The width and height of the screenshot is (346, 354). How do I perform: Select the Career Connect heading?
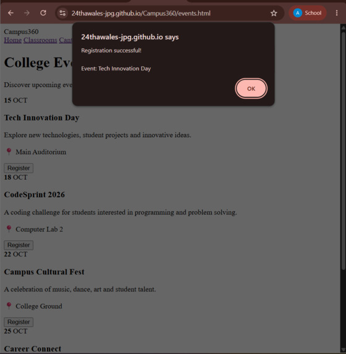(33, 349)
